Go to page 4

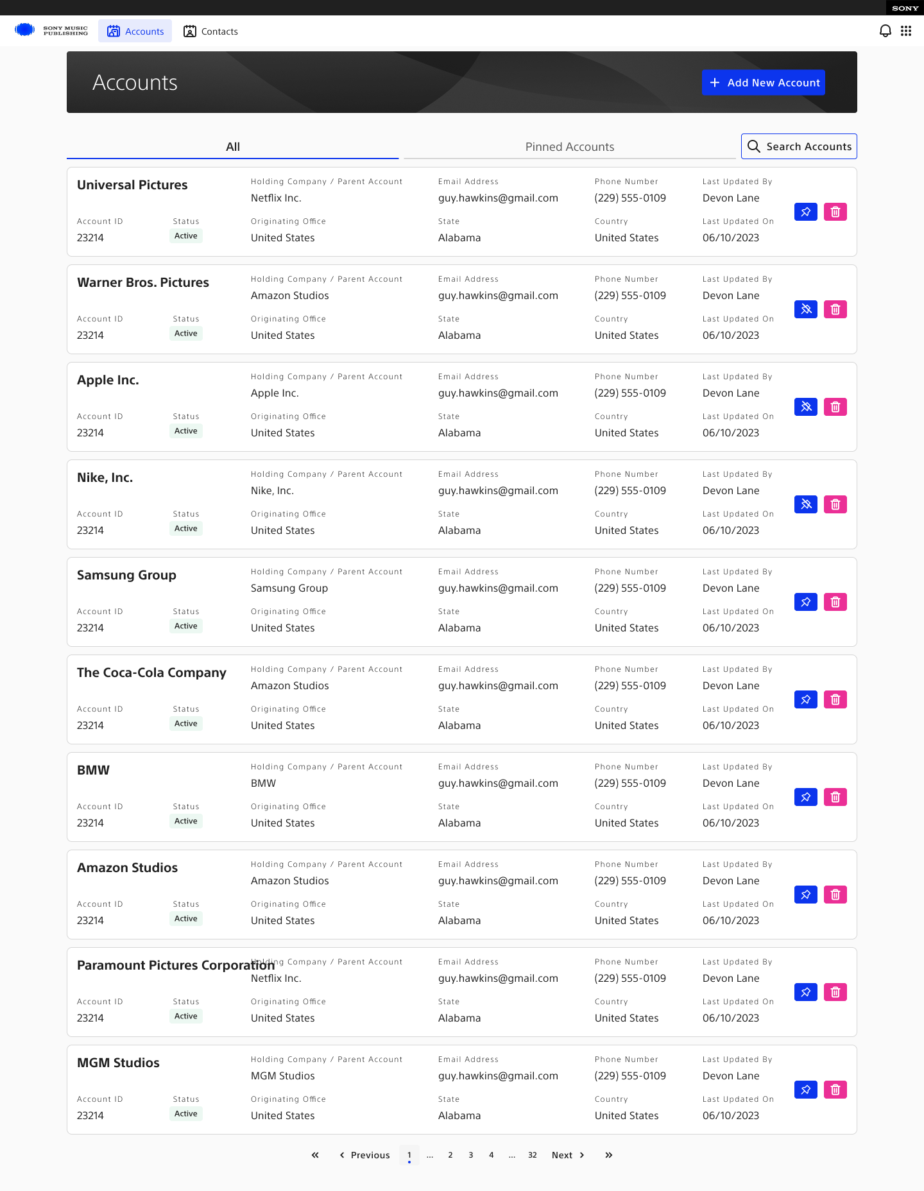tap(492, 1155)
